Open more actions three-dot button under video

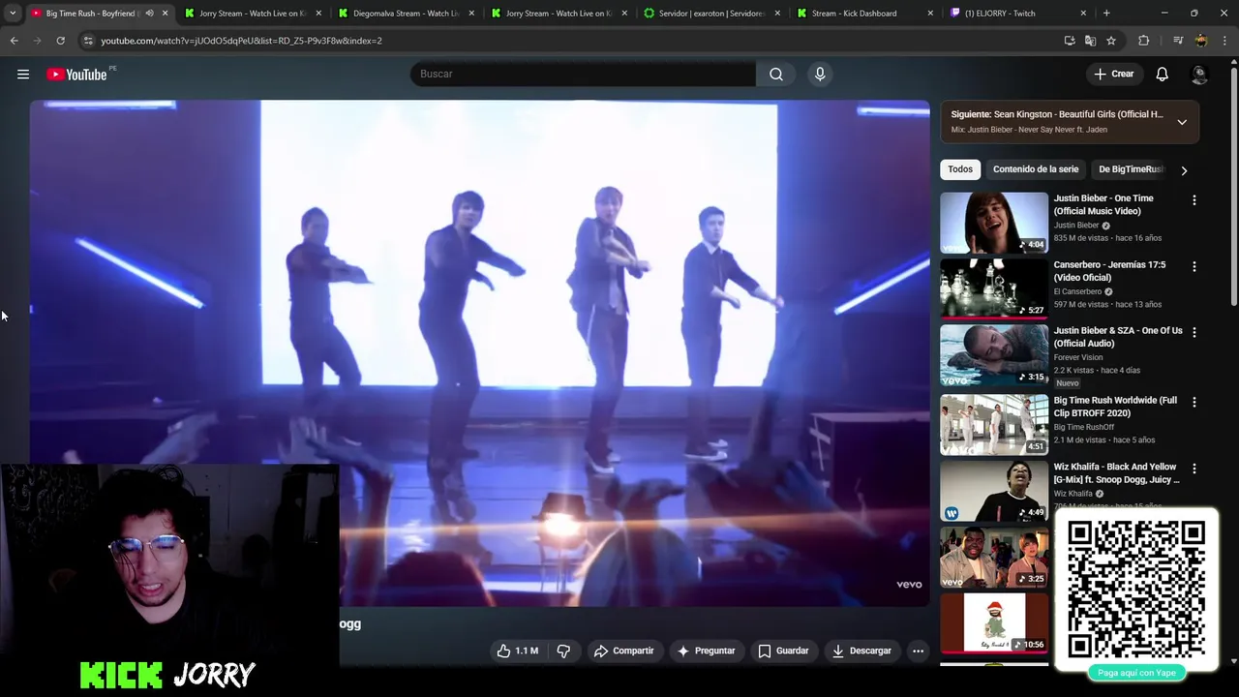point(918,651)
